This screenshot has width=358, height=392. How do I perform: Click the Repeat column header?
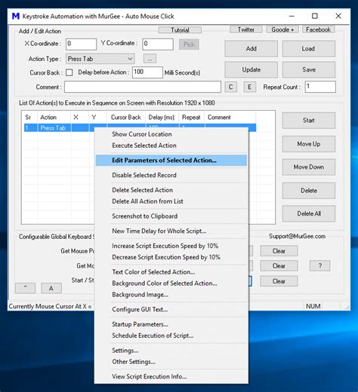pyautogui.click(x=191, y=118)
